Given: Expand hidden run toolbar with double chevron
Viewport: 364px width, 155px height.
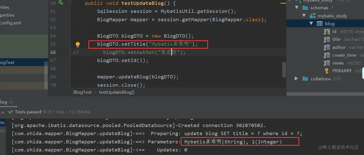Looking at the screenshot, I should 3,112.
